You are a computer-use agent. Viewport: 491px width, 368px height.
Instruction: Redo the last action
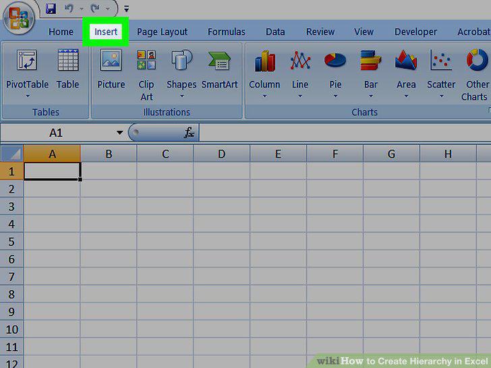coord(95,9)
